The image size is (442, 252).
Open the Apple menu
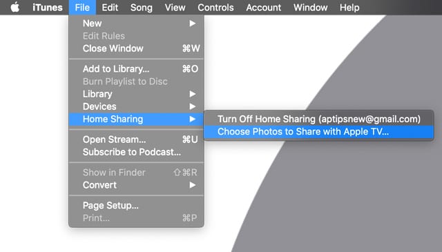coord(15,8)
